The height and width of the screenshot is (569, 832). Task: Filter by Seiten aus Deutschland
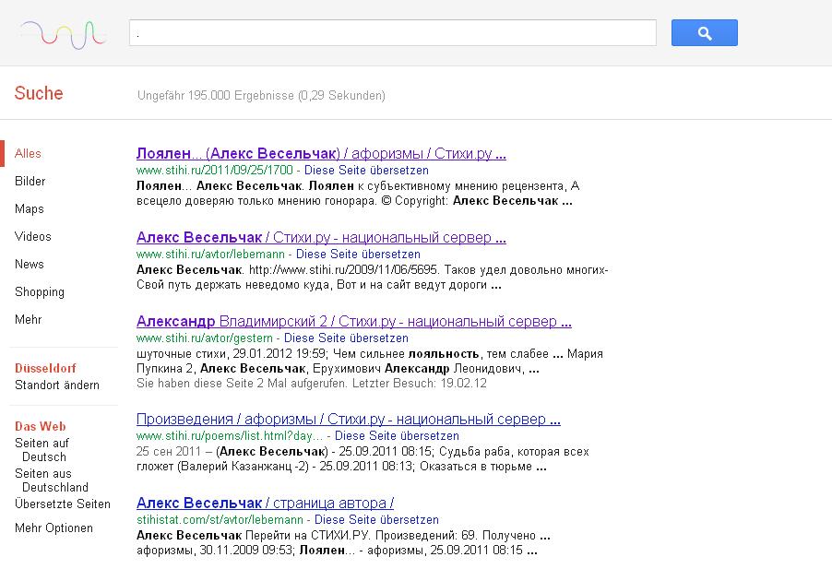(52, 480)
